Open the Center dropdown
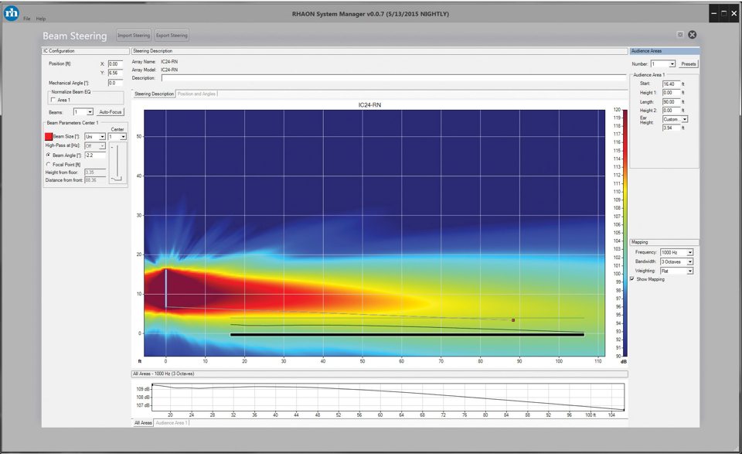 coord(117,137)
